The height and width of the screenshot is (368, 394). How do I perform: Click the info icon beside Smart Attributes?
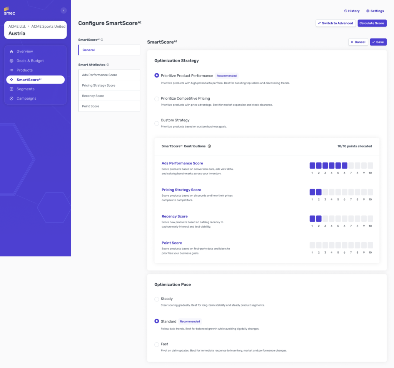tap(108, 65)
